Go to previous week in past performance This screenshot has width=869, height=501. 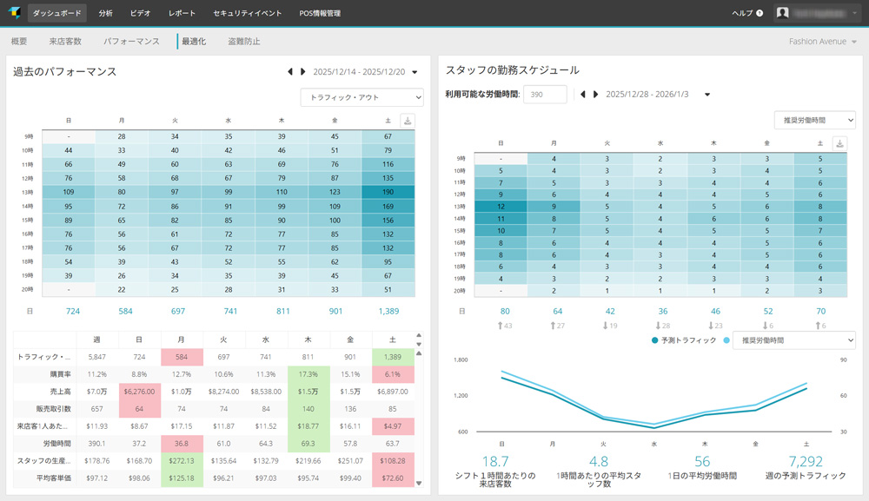pyautogui.click(x=290, y=72)
